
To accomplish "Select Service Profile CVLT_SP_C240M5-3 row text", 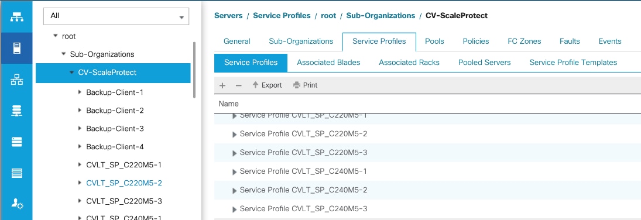I will coord(303,209).
